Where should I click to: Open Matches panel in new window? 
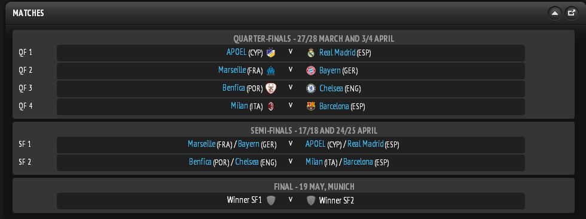tap(571, 13)
